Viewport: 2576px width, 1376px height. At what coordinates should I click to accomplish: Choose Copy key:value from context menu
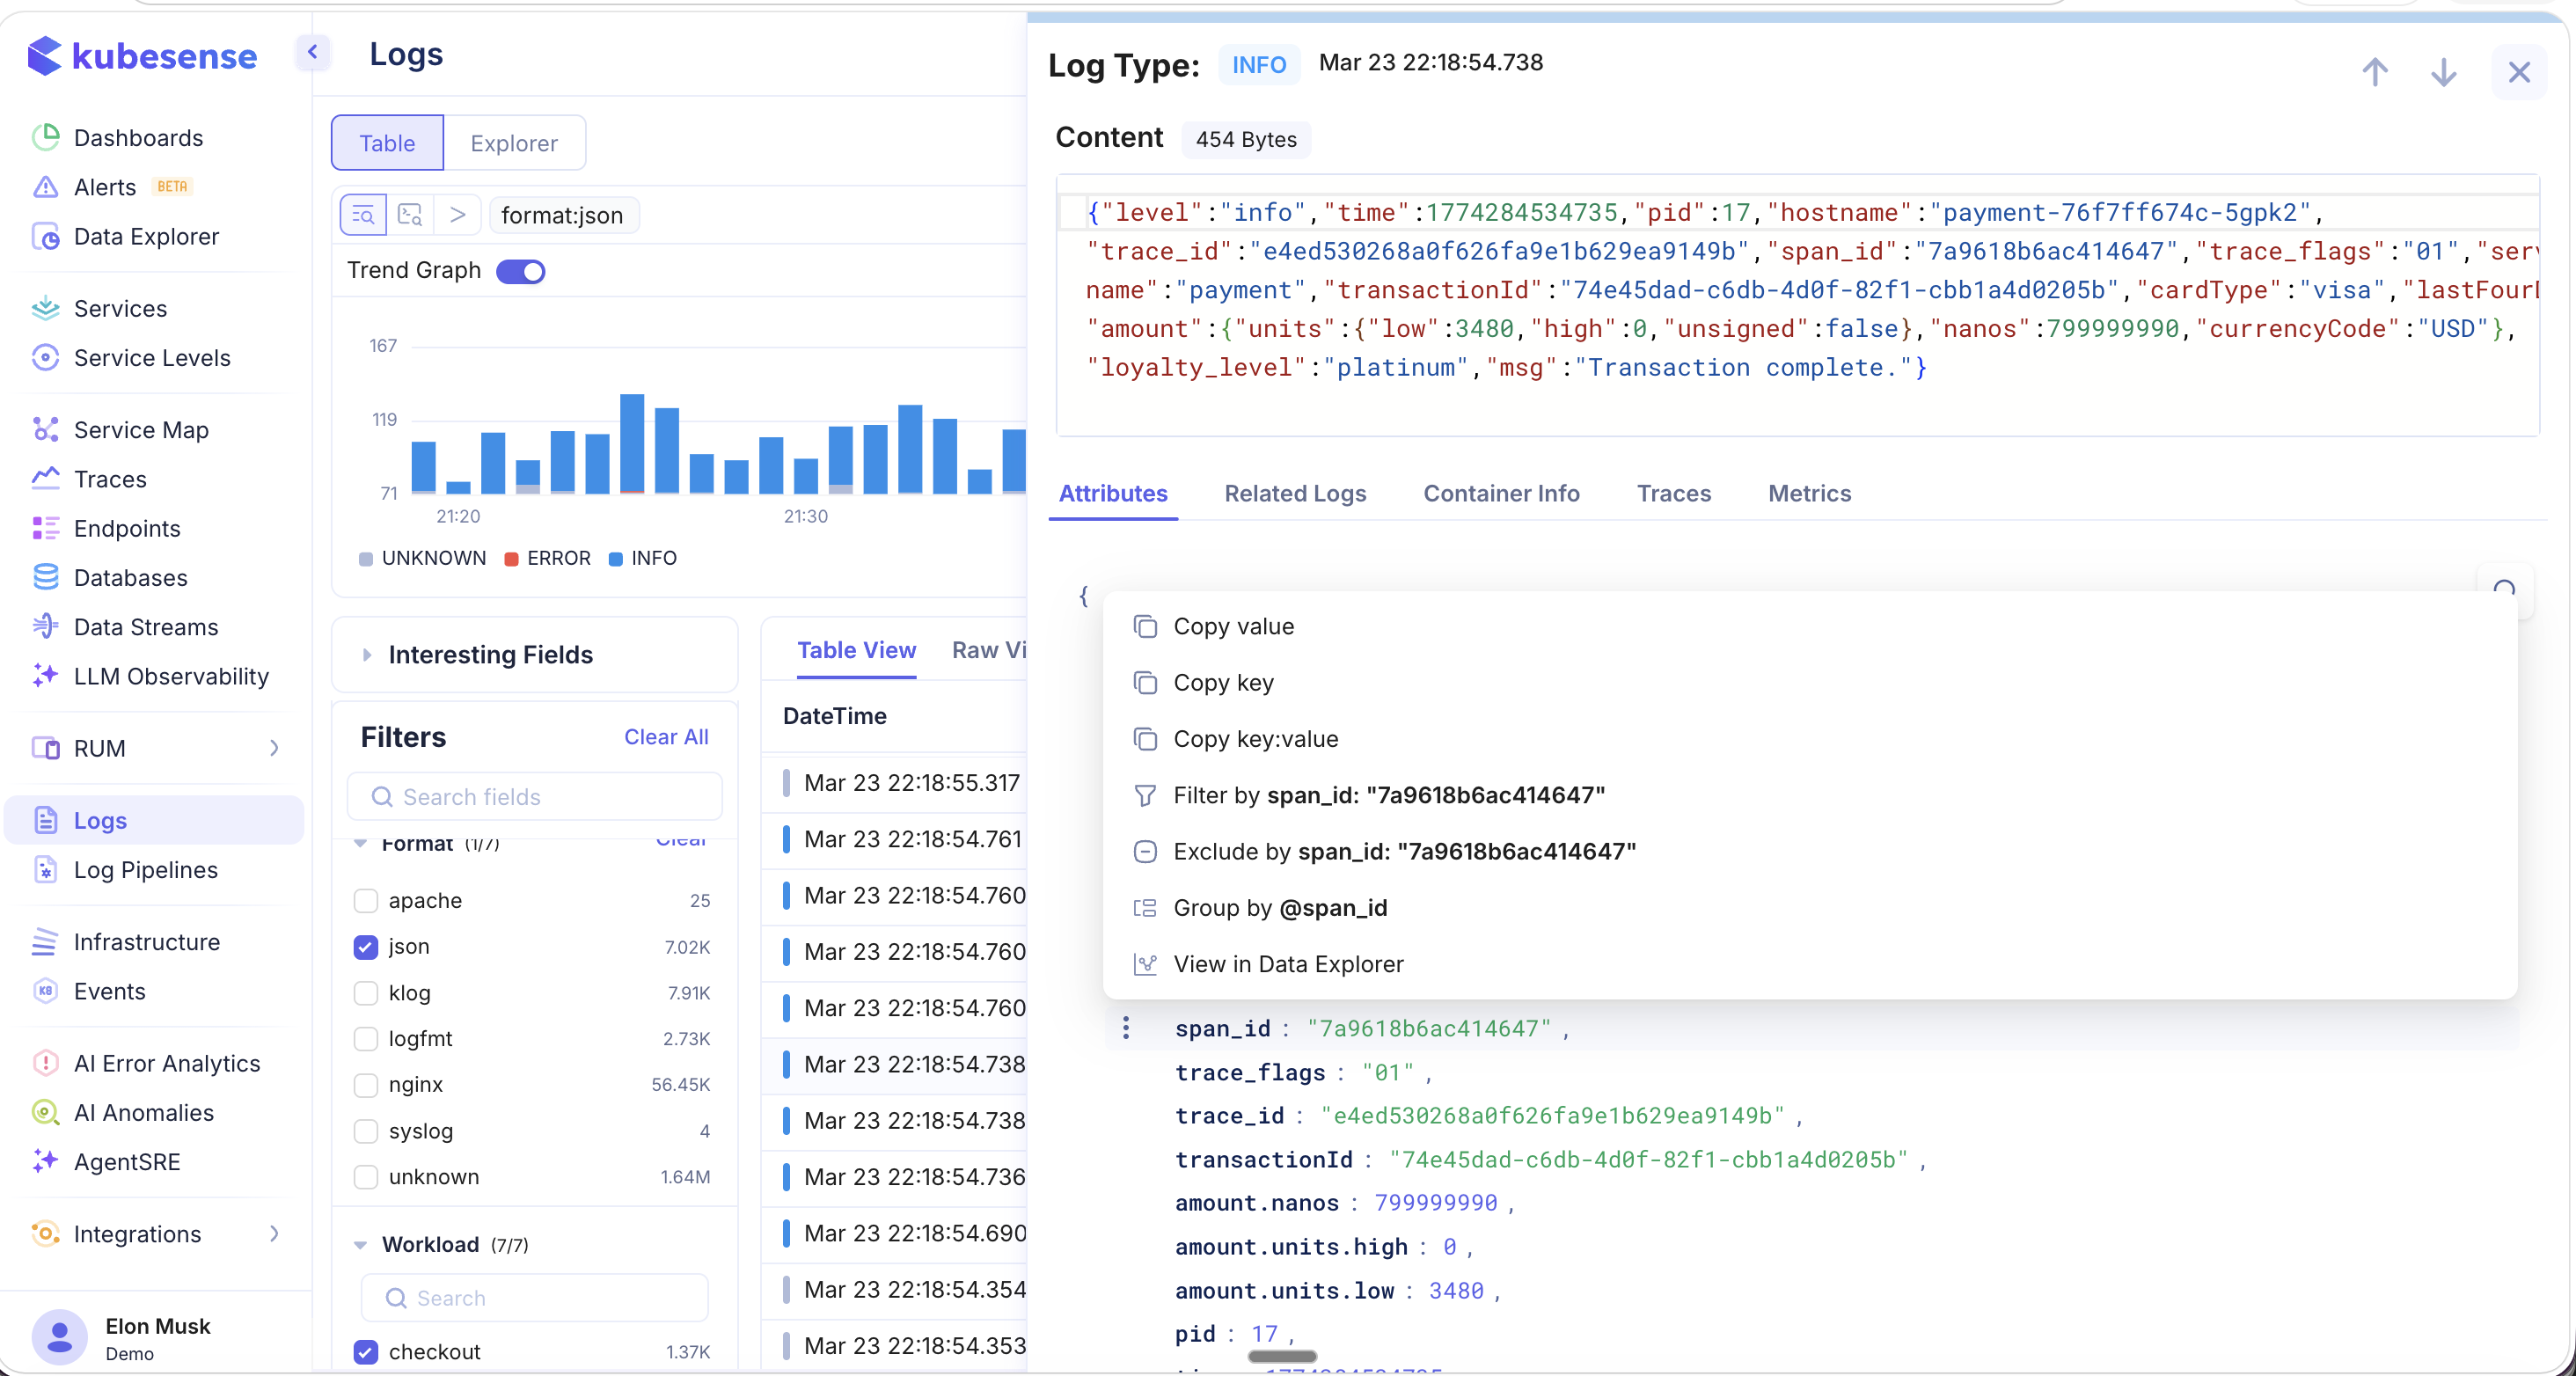pyautogui.click(x=1255, y=739)
